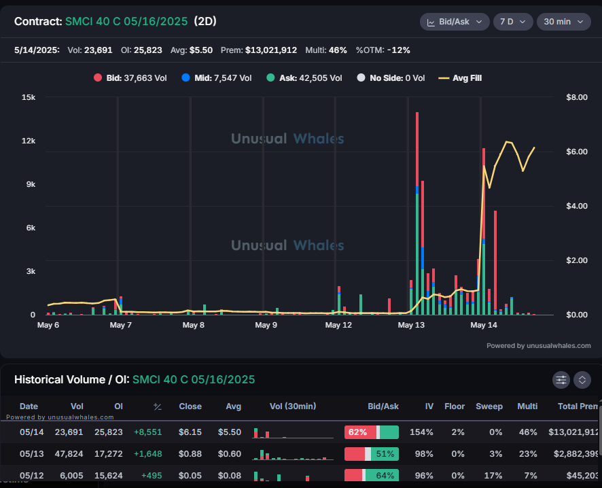This screenshot has height=488, width=602.
Task: Sort table by IV column
Action: (x=429, y=406)
